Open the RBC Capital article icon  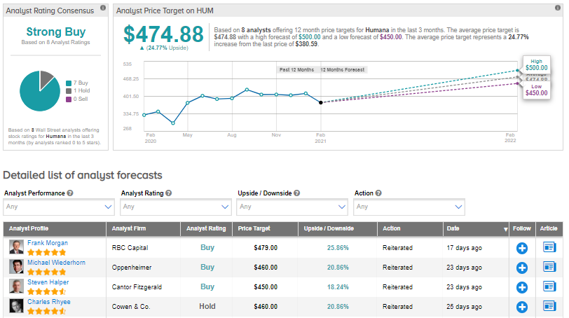click(x=549, y=247)
